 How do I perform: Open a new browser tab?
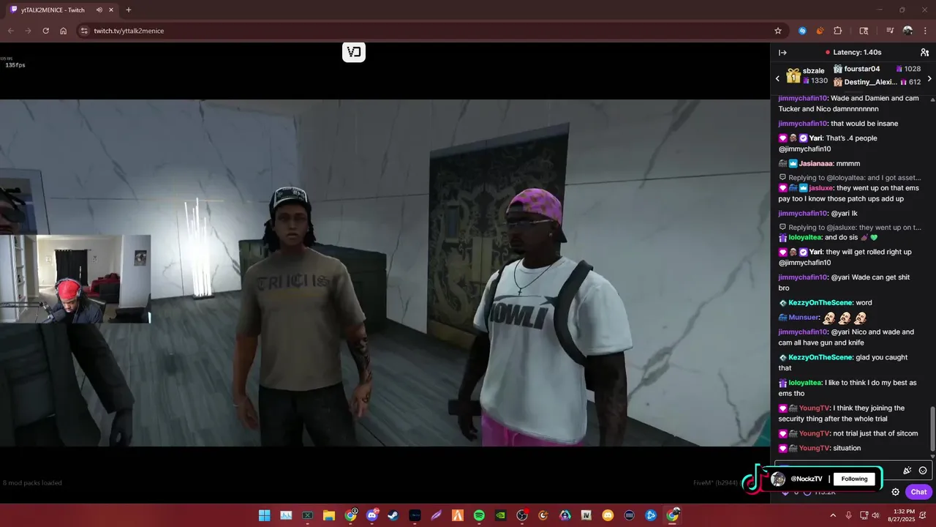129,10
